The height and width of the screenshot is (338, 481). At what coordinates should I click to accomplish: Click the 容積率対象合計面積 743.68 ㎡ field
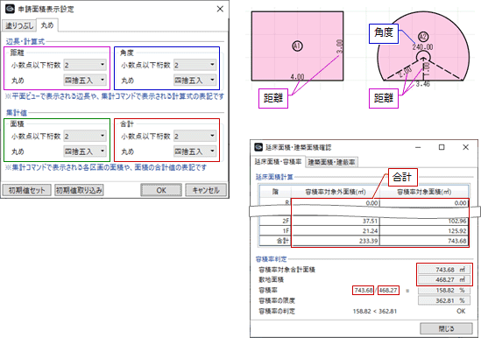click(444, 270)
